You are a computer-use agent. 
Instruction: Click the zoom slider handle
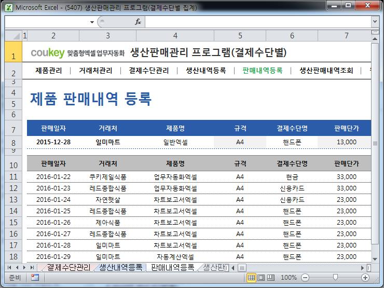(x=335, y=277)
